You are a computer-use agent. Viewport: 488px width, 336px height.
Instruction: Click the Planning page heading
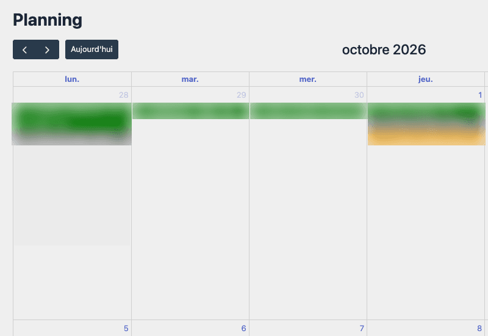pos(48,20)
